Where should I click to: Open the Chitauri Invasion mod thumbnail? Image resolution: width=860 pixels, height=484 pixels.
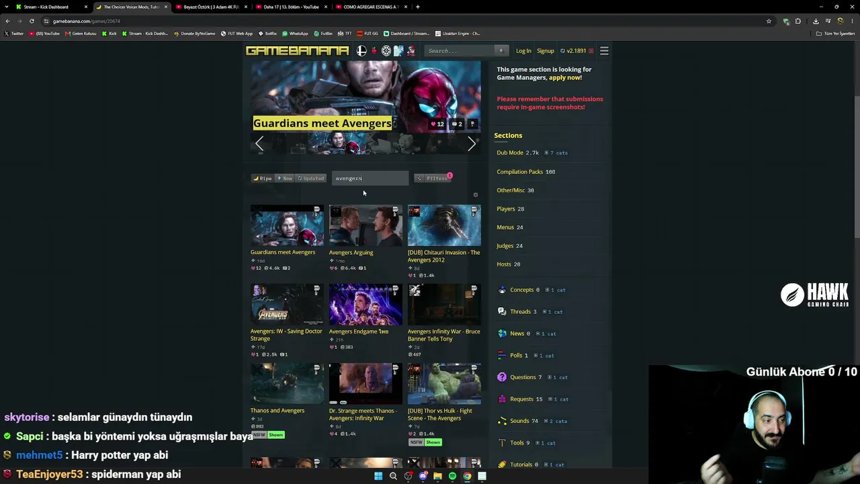[444, 225]
